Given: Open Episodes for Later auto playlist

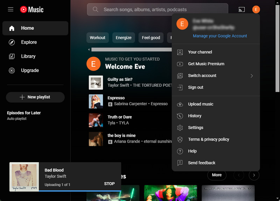Looking at the screenshot, I should (x=24, y=116).
